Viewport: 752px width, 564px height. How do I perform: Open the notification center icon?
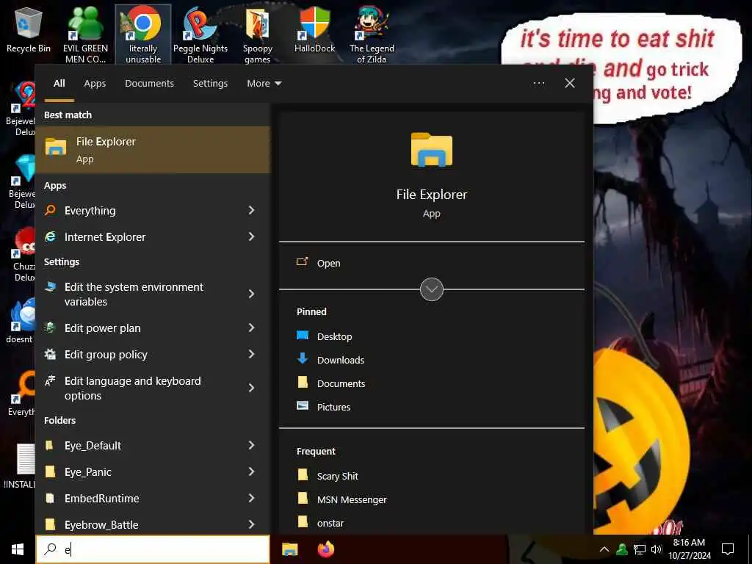pos(728,549)
